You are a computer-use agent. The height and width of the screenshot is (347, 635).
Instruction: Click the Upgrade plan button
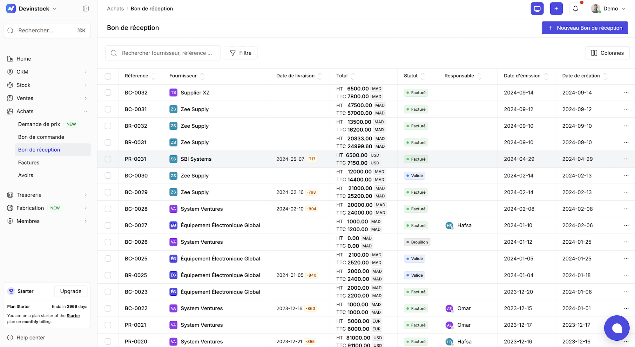pyautogui.click(x=71, y=291)
